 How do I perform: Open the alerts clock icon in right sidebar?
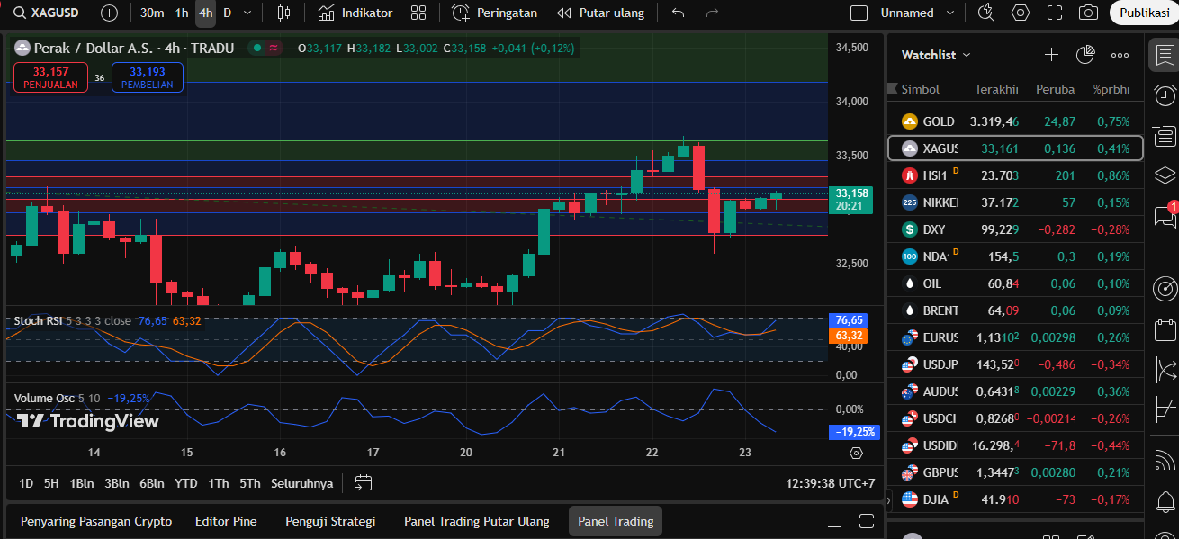(1165, 95)
